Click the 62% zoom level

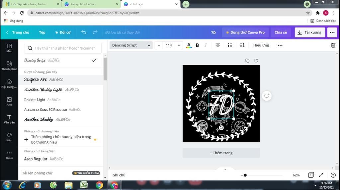click(x=296, y=175)
